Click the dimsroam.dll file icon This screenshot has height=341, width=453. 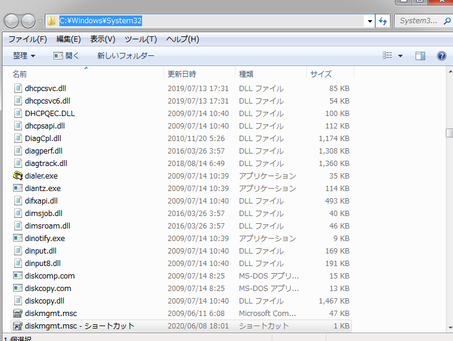18,226
